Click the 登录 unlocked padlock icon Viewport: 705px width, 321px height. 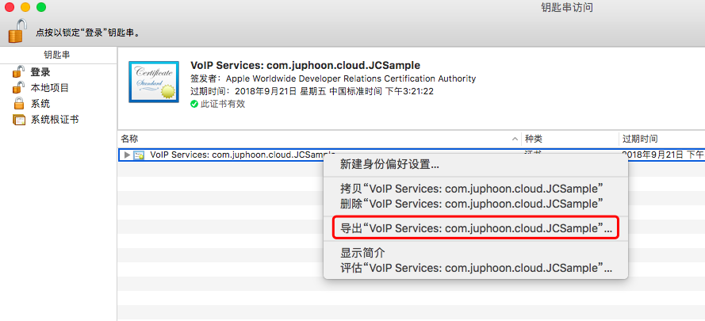click(x=18, y=72)
